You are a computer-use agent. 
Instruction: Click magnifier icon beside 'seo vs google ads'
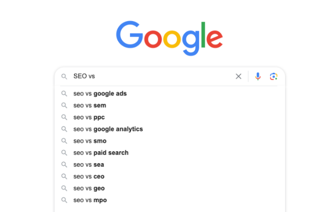pos(65,94)
